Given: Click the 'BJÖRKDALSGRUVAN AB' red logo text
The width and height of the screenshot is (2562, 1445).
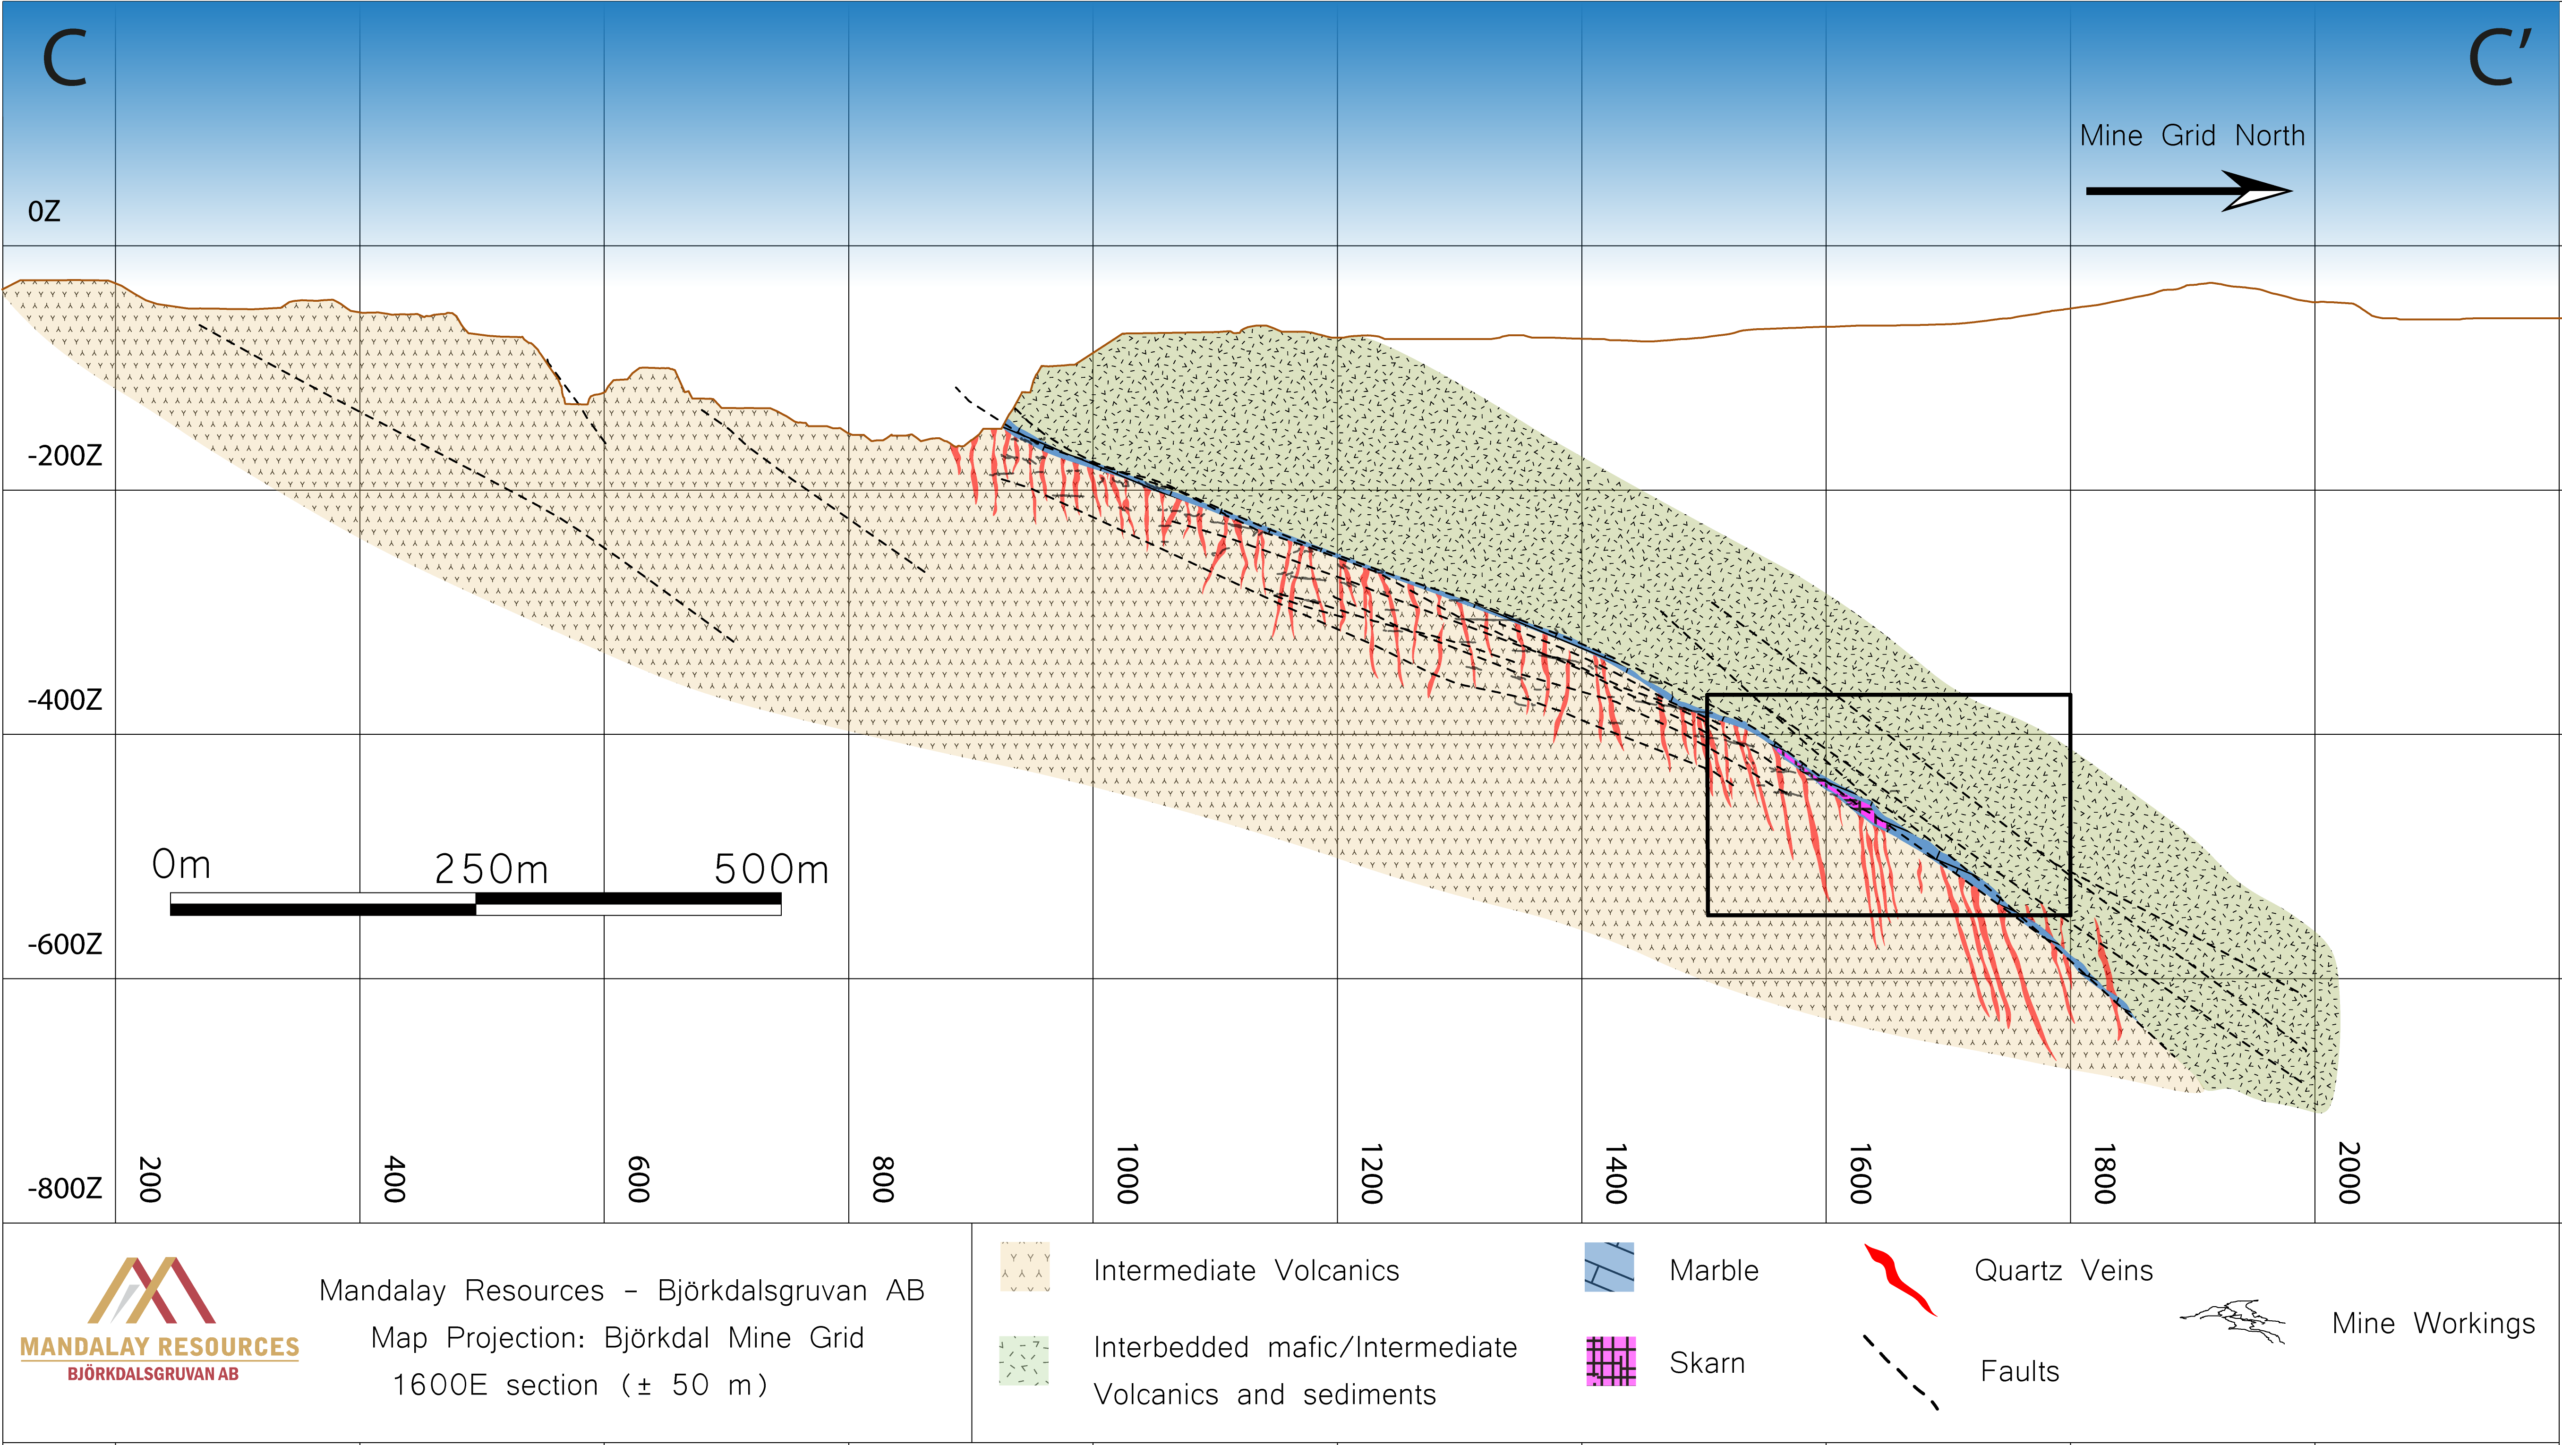Looking at the screenshot, I should pos(153,1373).
